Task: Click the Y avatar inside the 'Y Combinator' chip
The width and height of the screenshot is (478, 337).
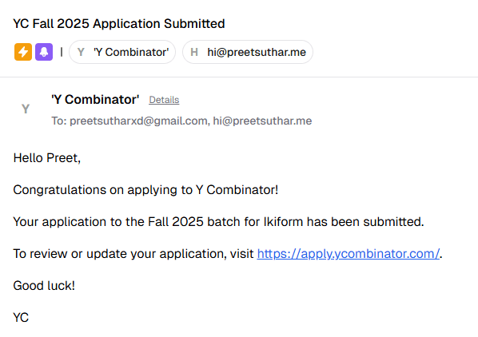Action: coord(81,52)
